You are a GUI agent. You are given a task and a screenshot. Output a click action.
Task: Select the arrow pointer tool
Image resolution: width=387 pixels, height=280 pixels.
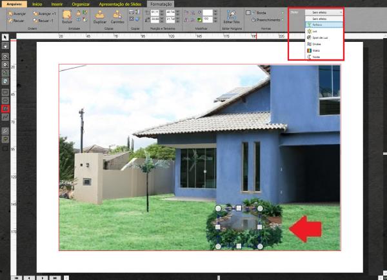(5, 38)
